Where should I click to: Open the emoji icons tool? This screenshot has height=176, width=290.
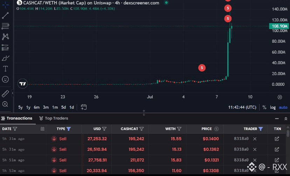(x=5, y=79)
